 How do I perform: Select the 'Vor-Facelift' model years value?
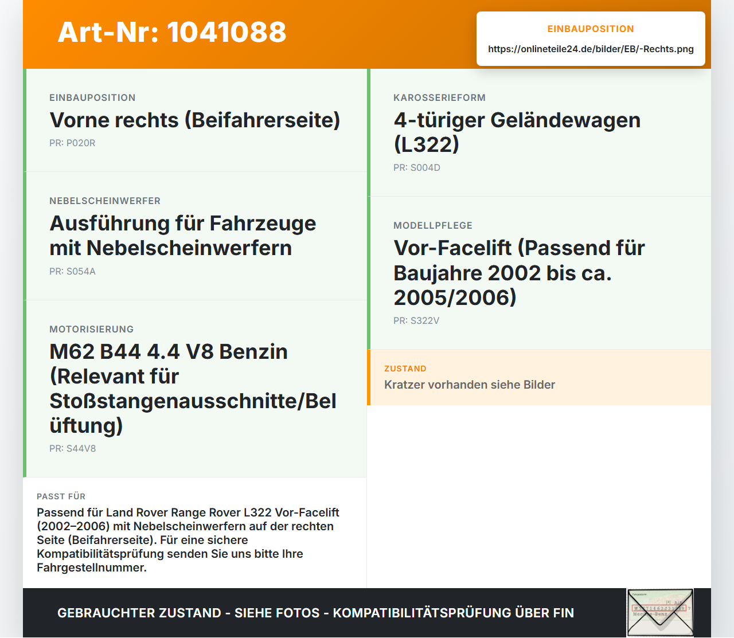pyautogui.click(x=519, y=273)
